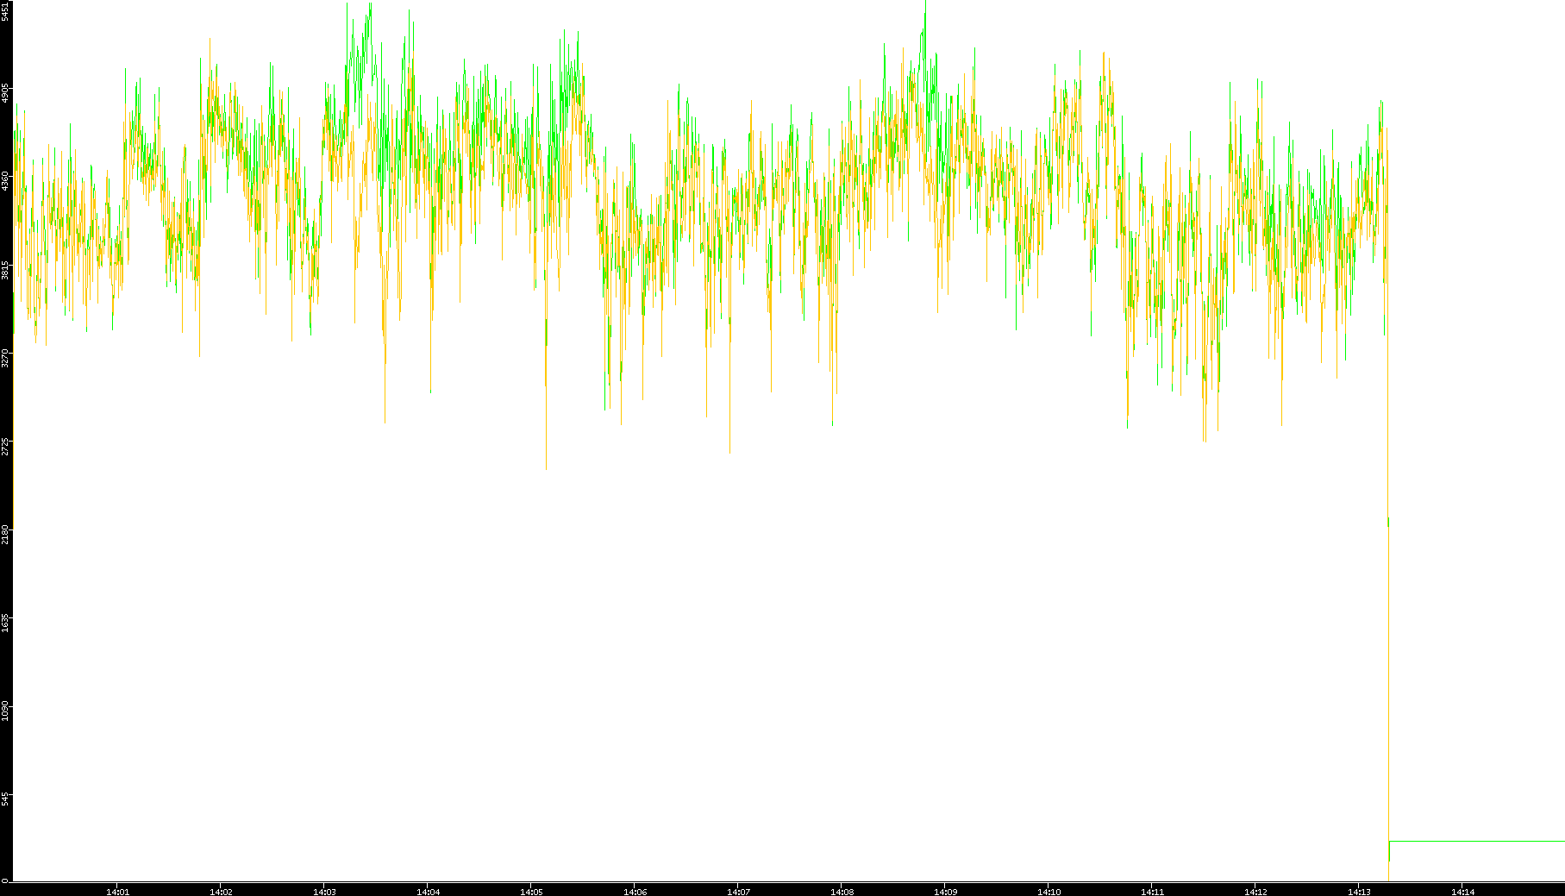Select the 14:02 tick on time axis
This screenshot has height=896, width=1565.
point(221,892)
